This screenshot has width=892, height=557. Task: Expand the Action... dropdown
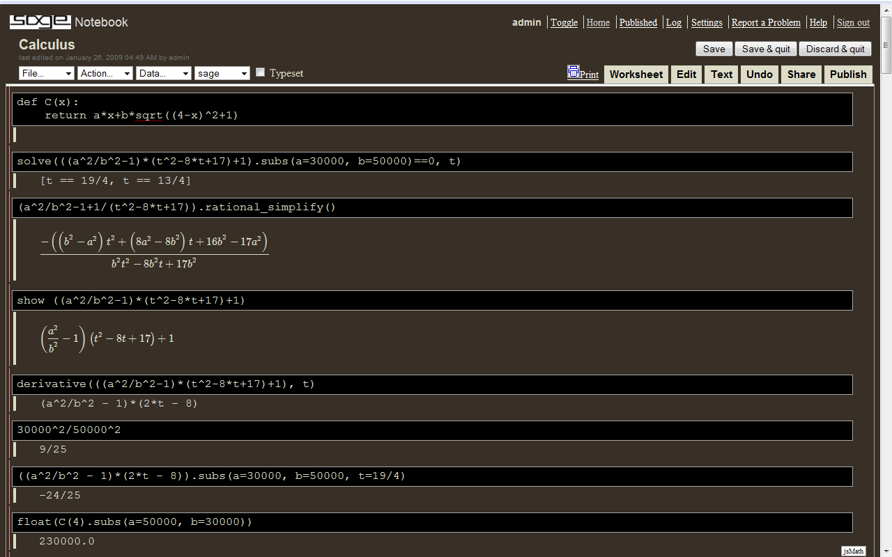point(105,73)
